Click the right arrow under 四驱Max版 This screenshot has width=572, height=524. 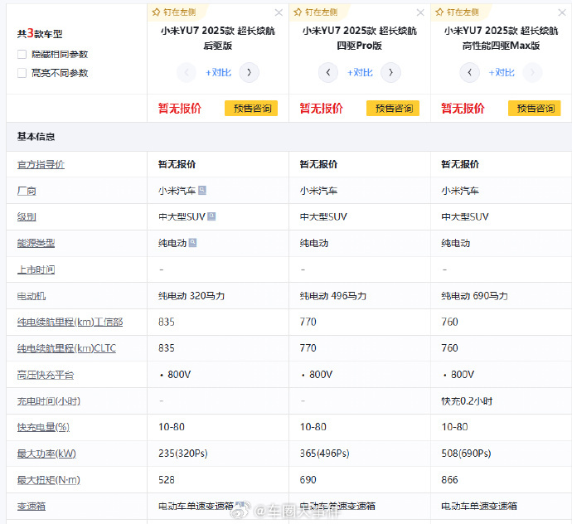click(532, 73)
